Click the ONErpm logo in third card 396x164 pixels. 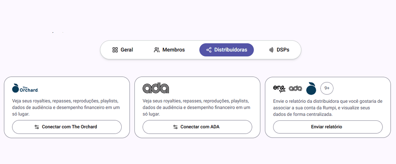(279, 88)
